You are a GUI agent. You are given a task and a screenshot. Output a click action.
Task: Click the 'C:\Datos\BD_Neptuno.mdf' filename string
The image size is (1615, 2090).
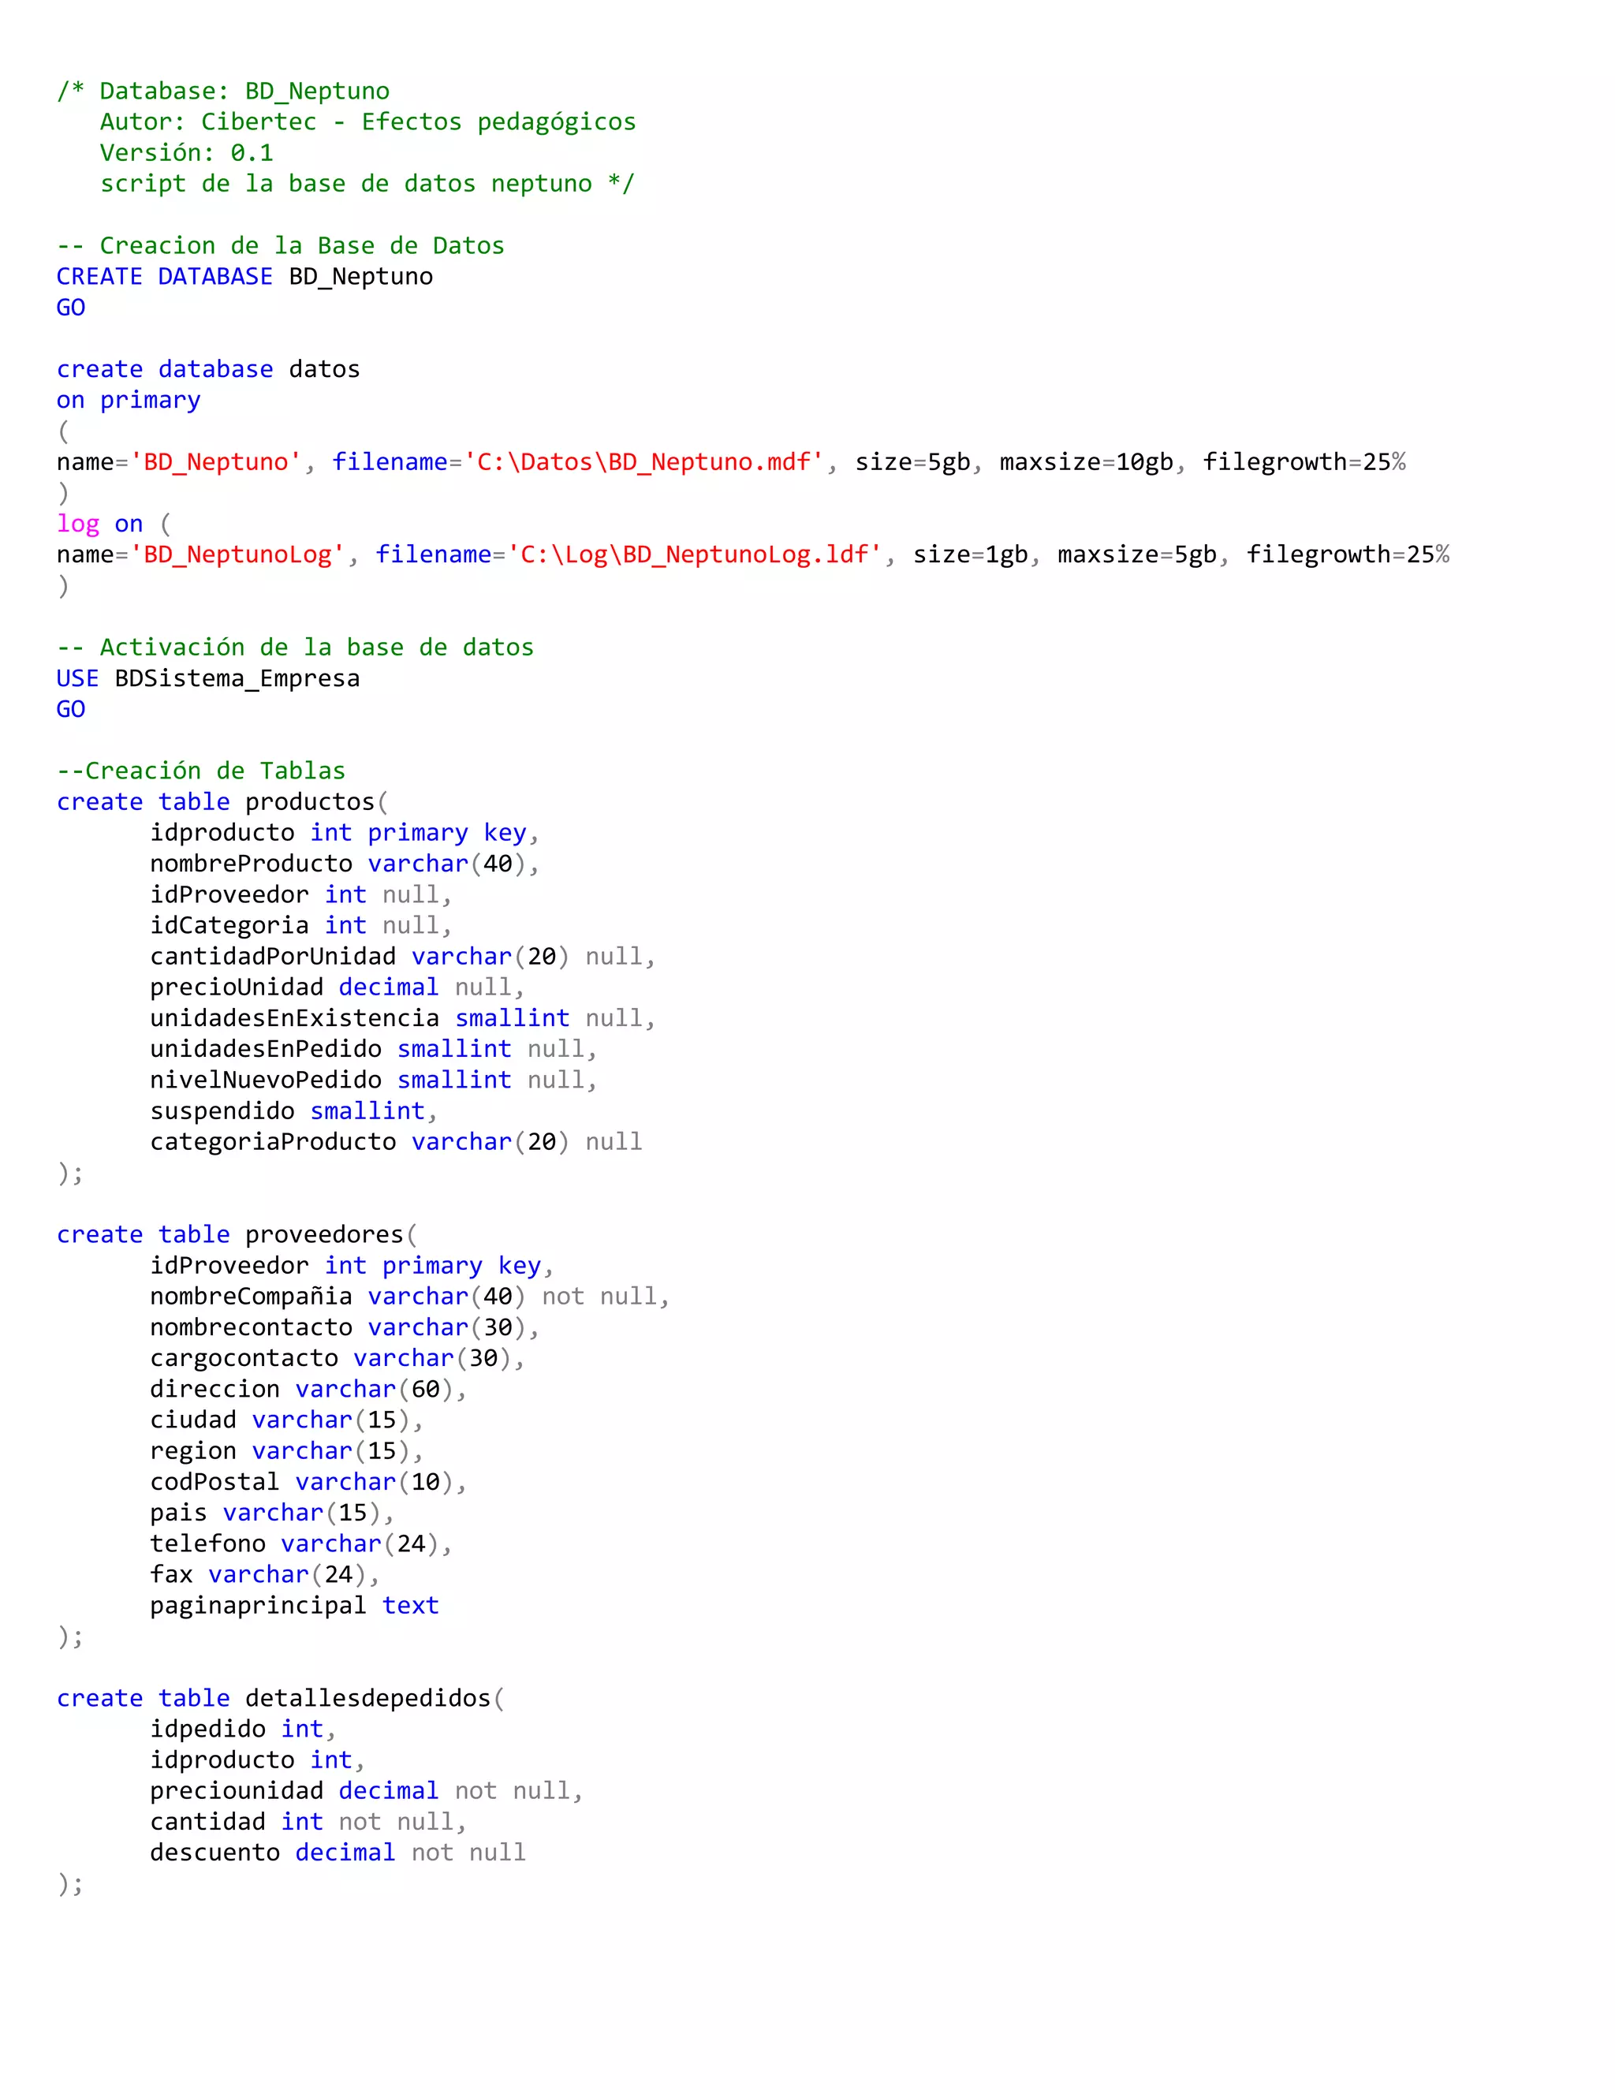[x=643, y=462]
